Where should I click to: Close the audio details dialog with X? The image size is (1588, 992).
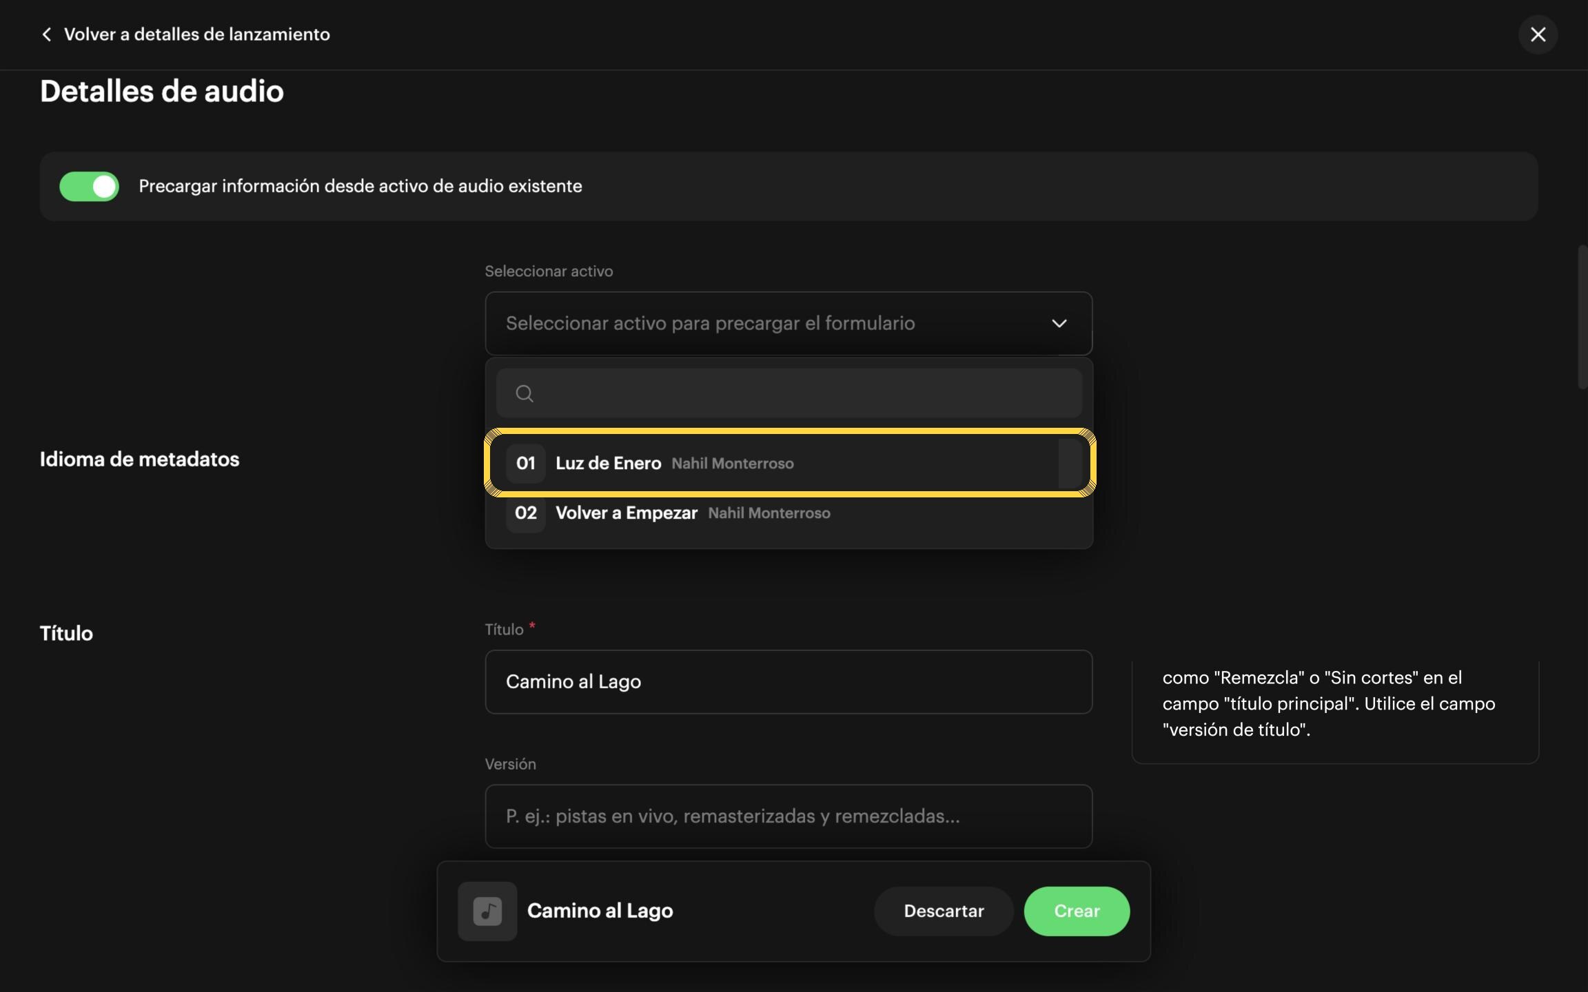(x=1538, y=34)
